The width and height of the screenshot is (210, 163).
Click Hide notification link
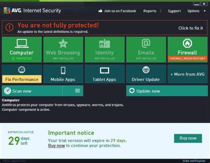click(x=194, y=161)
